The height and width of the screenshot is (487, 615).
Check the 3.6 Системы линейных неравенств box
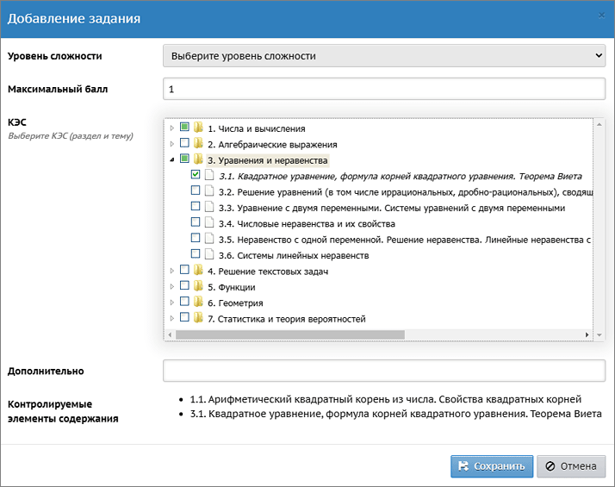196,253
